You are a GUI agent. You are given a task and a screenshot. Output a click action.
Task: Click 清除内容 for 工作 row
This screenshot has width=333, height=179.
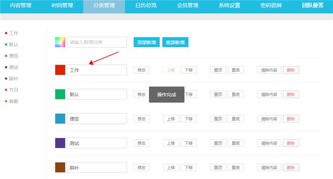pyautogui.click(x=269, y=70)
